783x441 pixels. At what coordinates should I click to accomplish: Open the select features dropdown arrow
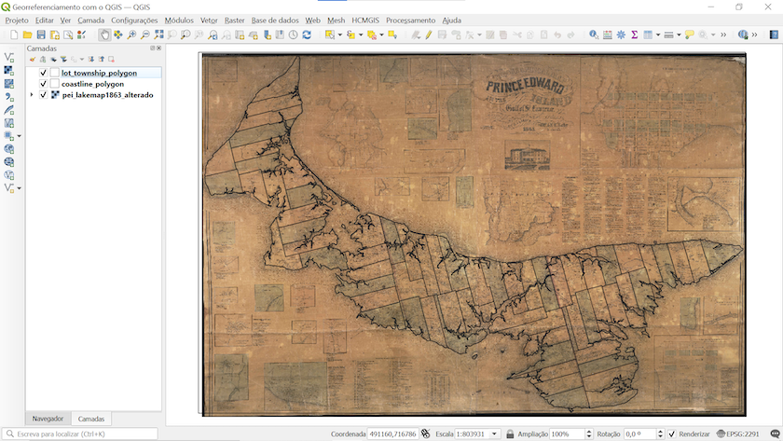[339, 34]
